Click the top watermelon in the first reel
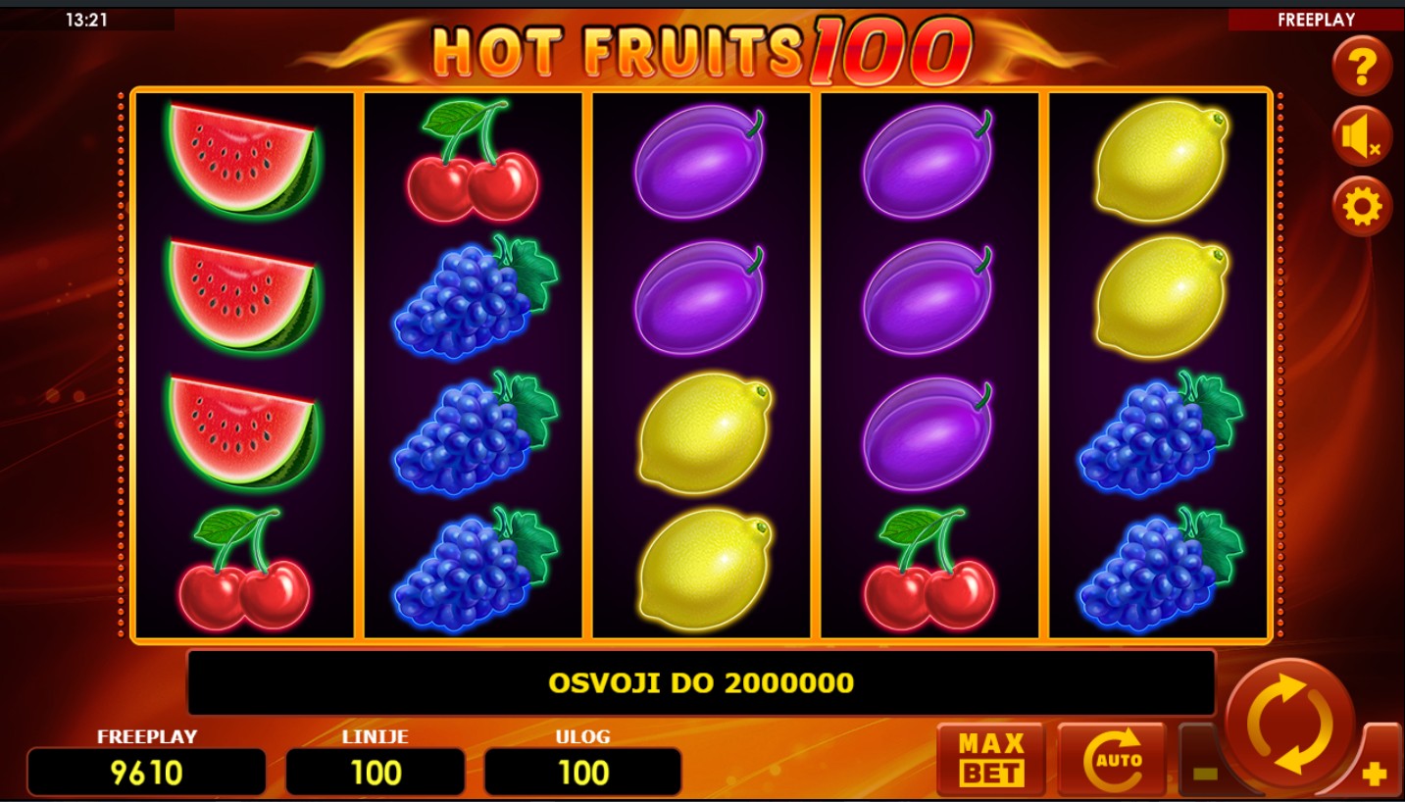This screenshot has height=802, width=1405. (242, 160)
